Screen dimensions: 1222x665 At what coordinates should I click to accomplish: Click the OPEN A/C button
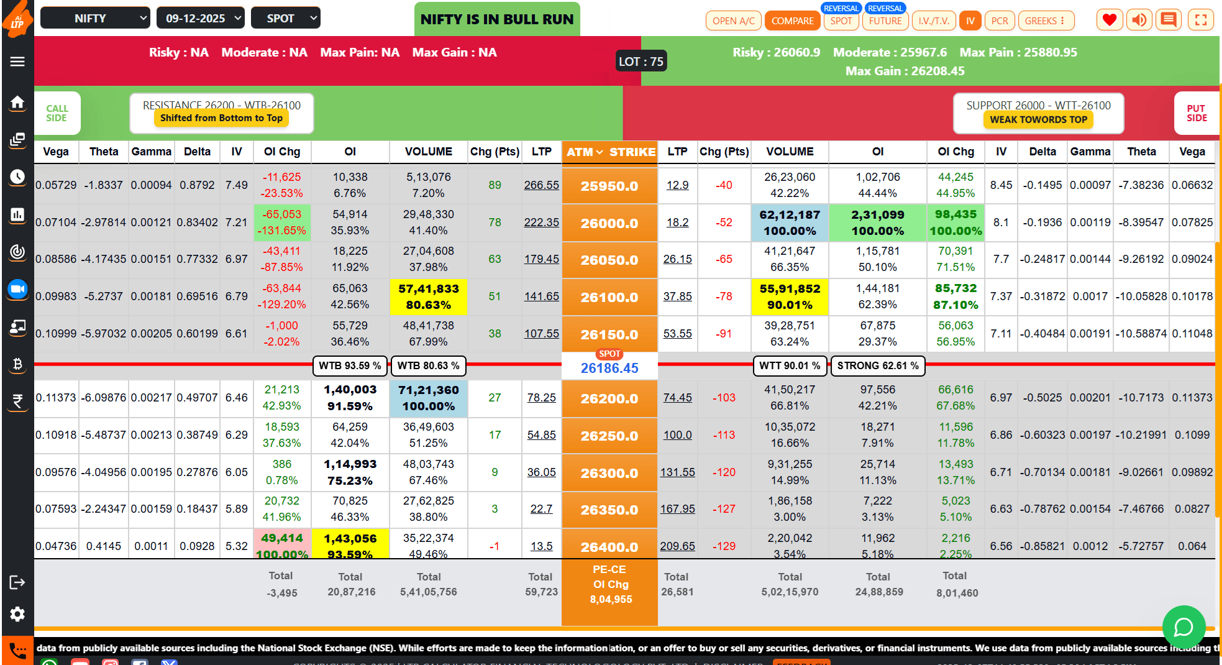point(733,21)
